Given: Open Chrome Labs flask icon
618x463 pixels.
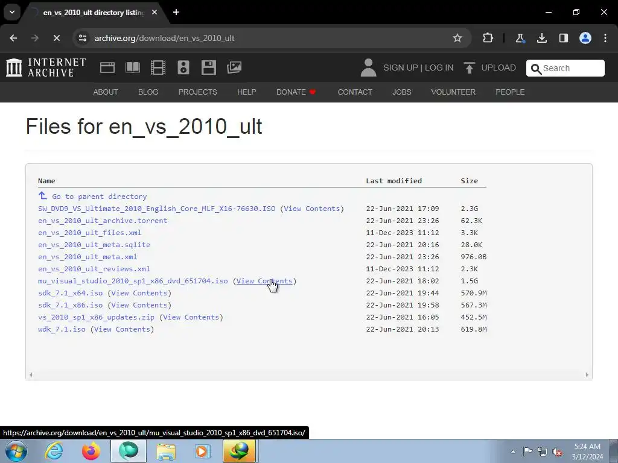Looking at the screenshot, I should [520, 38].
